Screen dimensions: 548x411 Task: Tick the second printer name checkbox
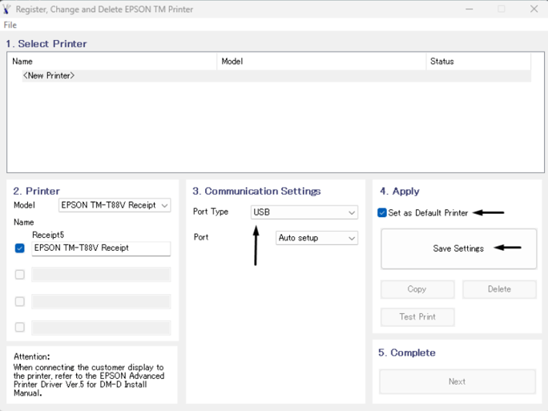click(x=20, y=275)
